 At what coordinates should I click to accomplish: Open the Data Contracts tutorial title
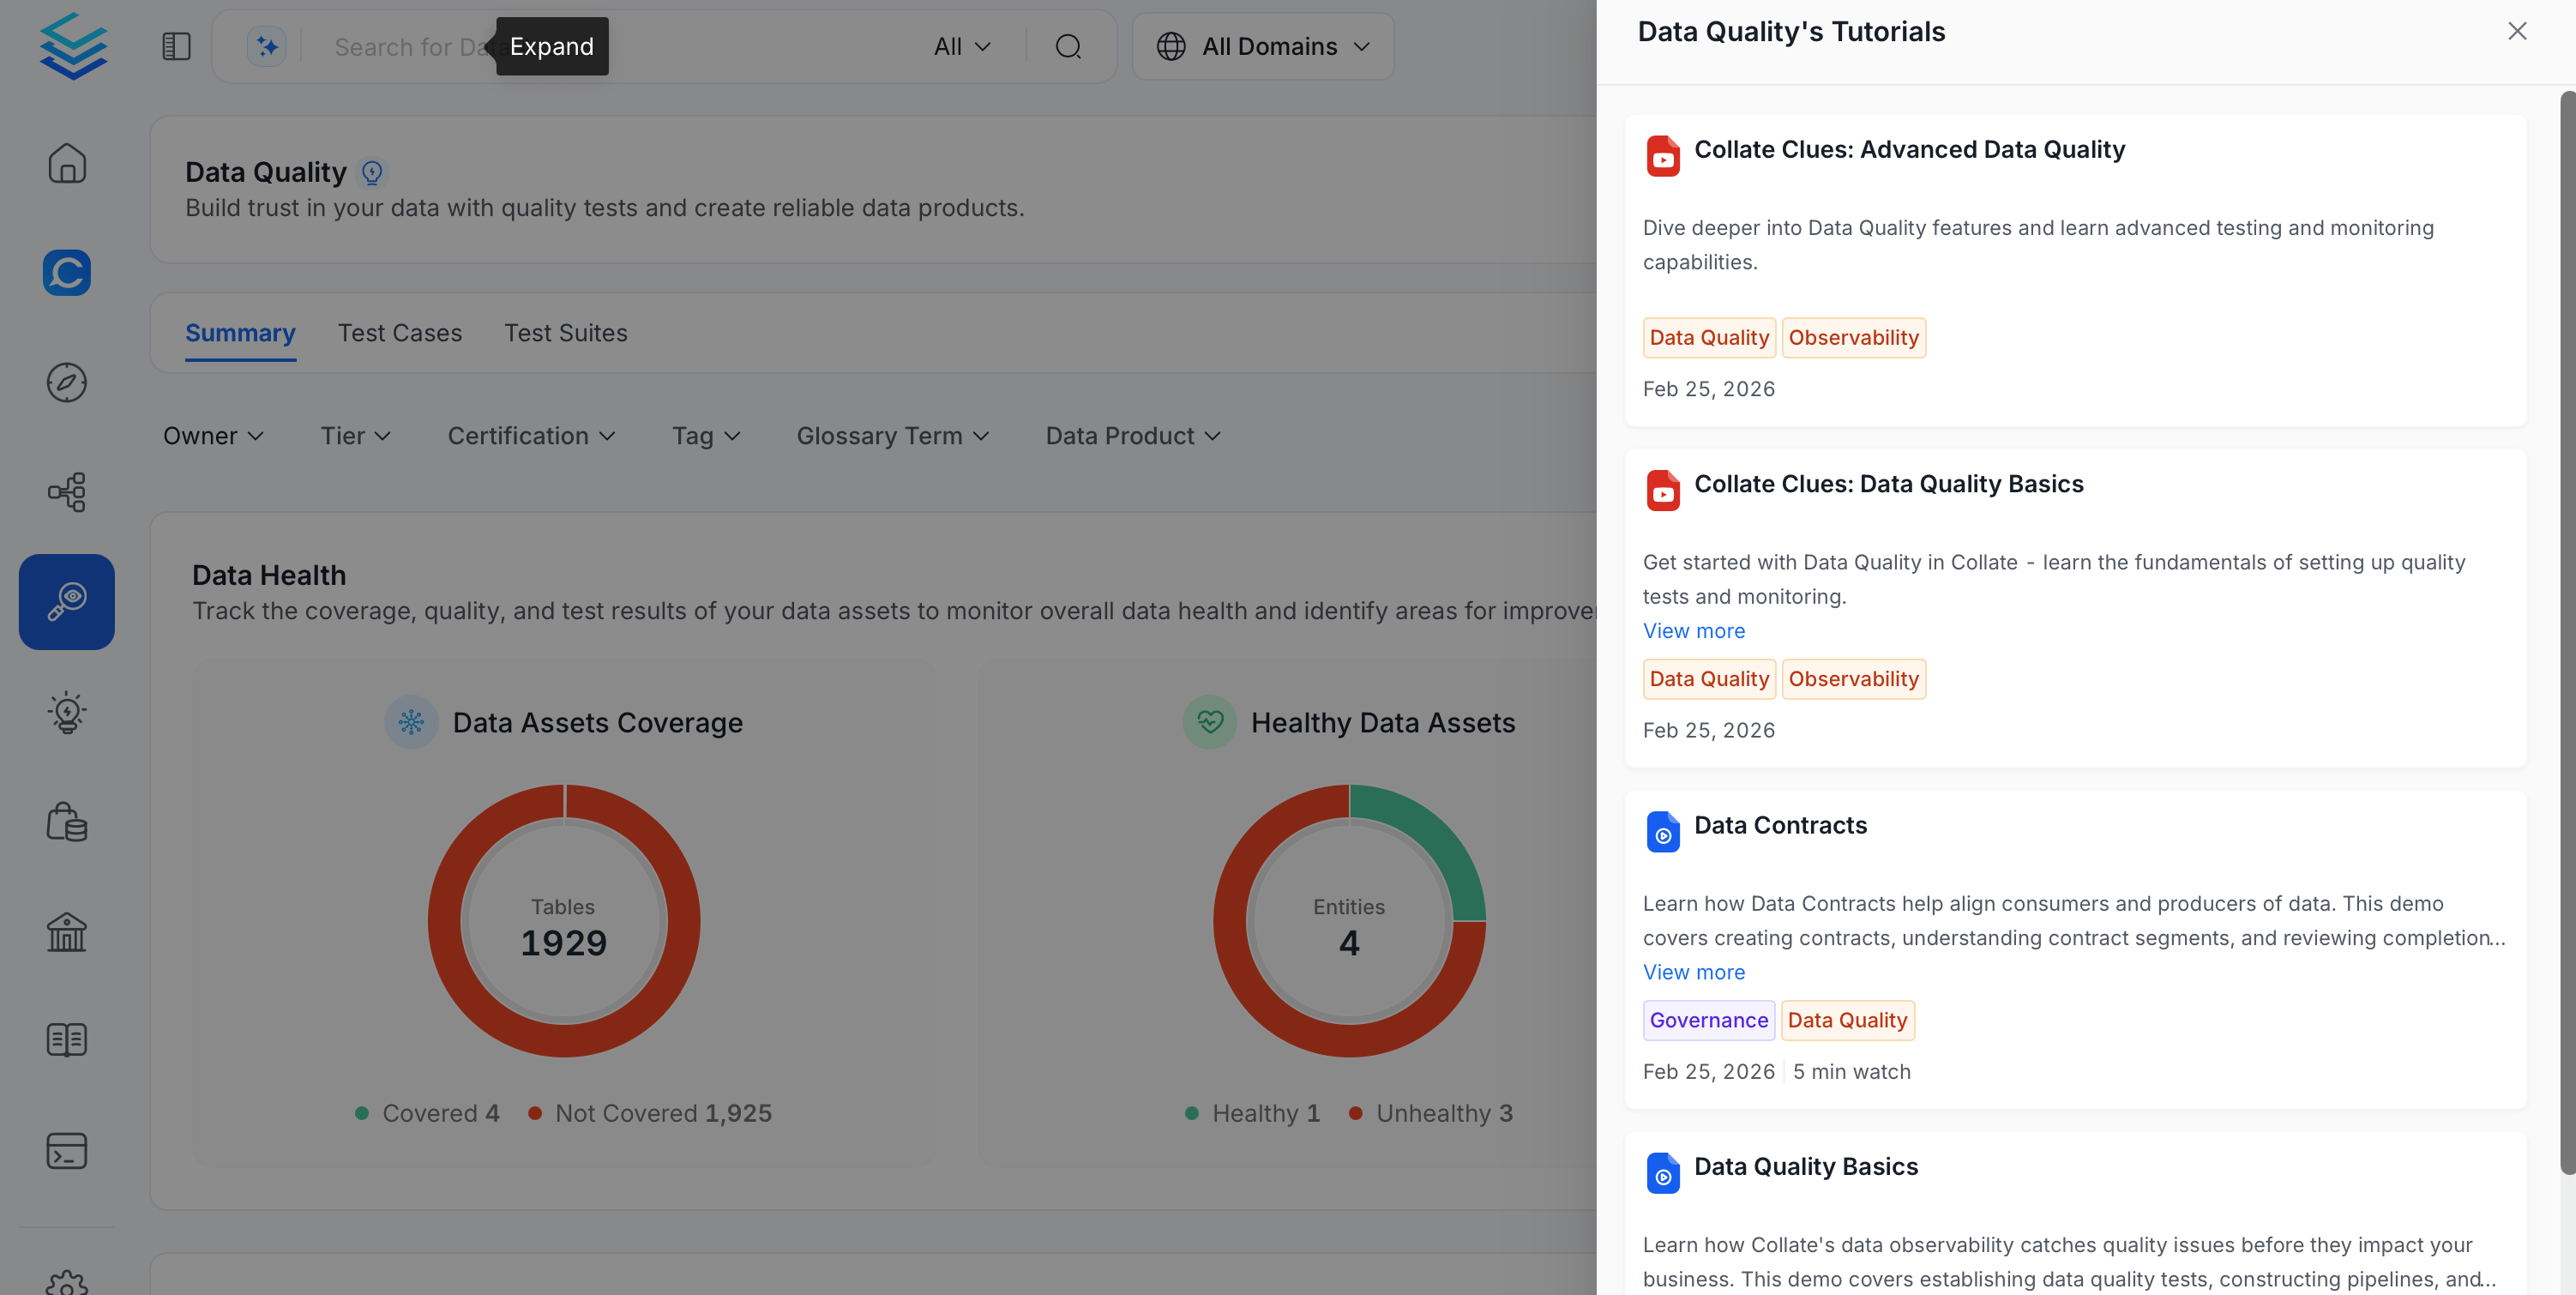(x=1780, y=825)
